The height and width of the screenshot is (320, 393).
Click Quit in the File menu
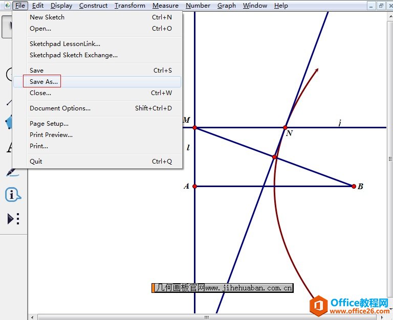[36, 162]
